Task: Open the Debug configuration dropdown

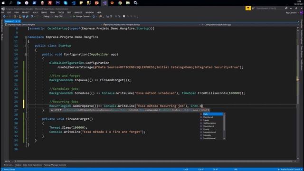Action: 47,17
